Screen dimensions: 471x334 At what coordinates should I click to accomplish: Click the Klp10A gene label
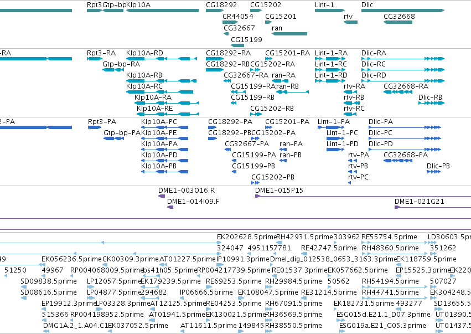(x=138, y=5)
